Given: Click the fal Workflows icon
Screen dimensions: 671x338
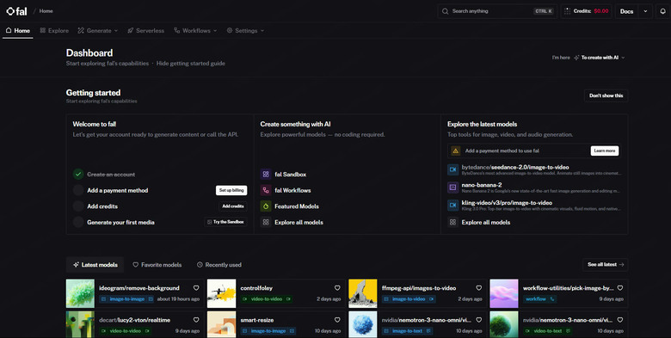Looking at the screenshot, I should [266, 190].
